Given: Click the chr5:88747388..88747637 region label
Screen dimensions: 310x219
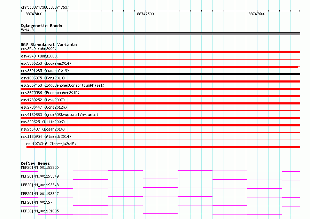Looking at the screenshot, I should tap(45, 8).
